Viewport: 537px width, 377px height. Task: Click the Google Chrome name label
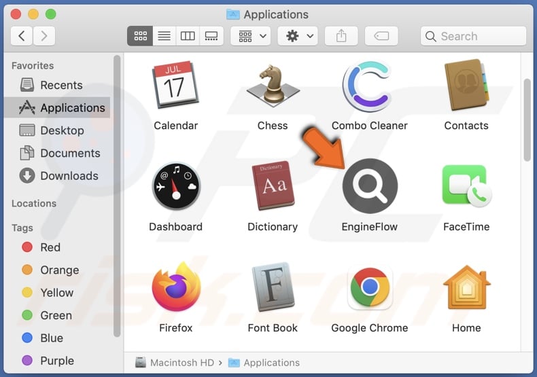(370, 327)
